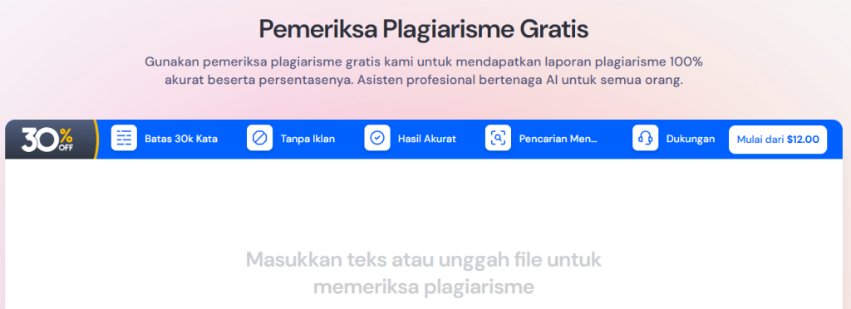
Task: Click the Pencarian Men... search scan icon
Action: [499, 138]
